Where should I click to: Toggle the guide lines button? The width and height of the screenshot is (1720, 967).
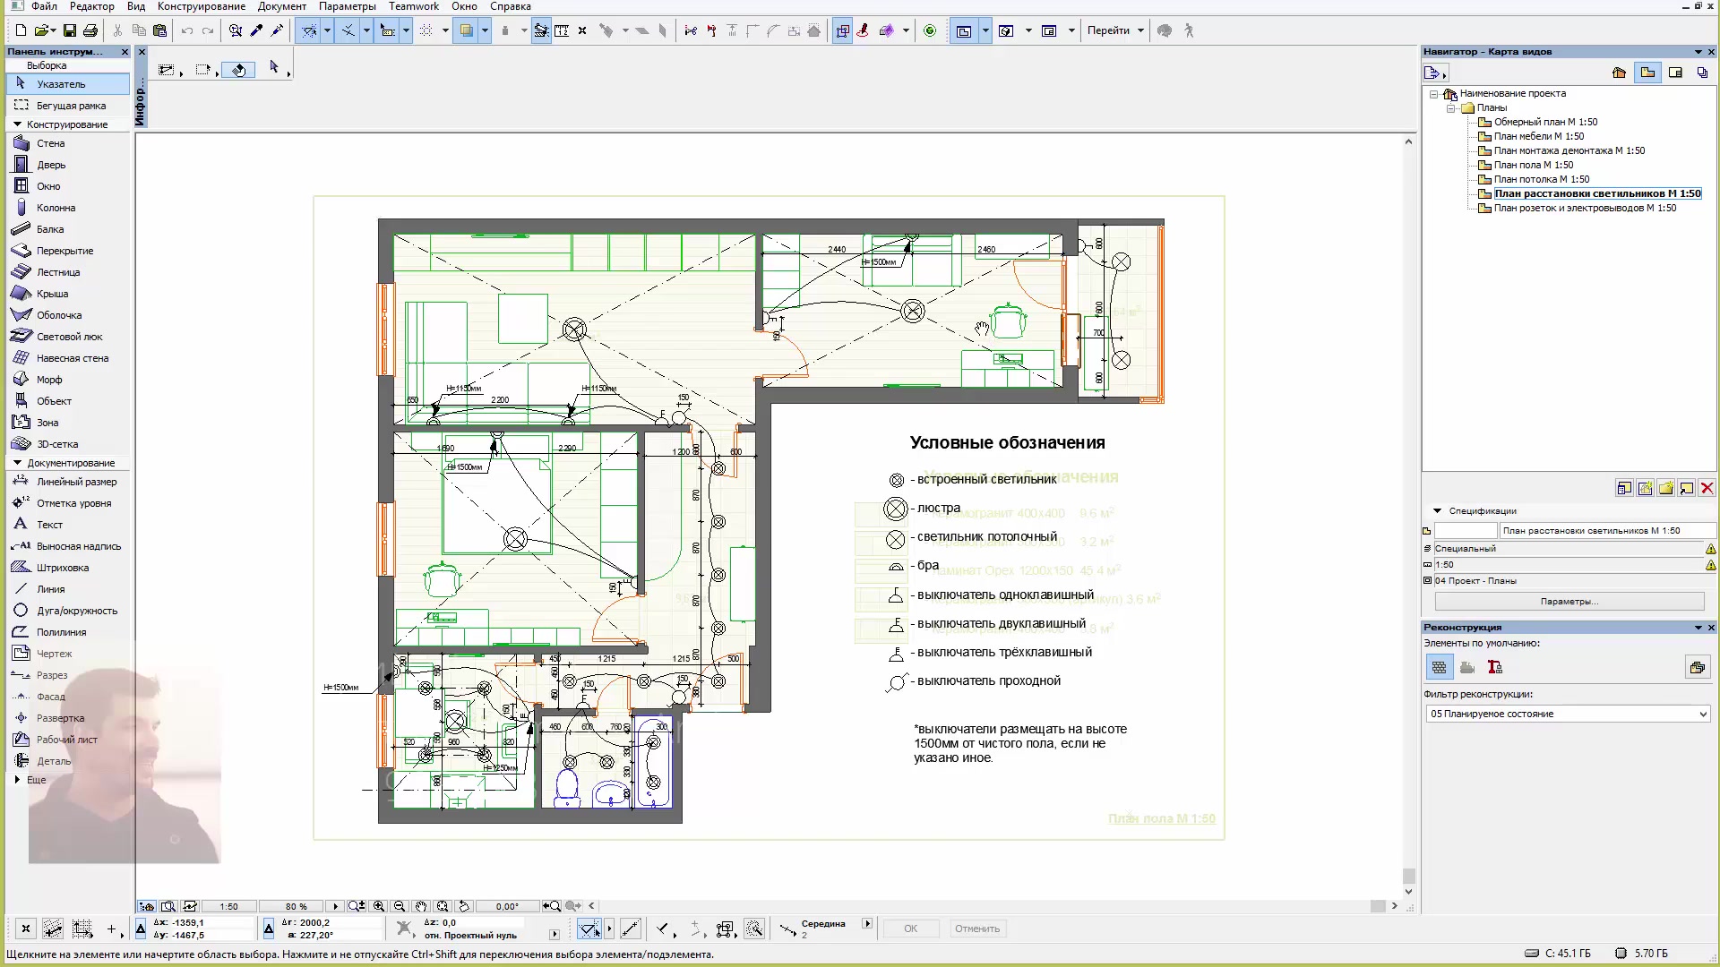pos(309,30)
